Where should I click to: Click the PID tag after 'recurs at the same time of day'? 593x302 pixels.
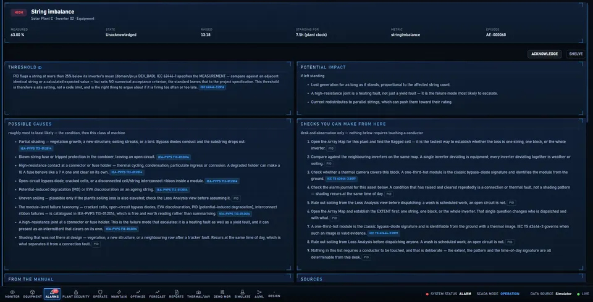[389, 194]
